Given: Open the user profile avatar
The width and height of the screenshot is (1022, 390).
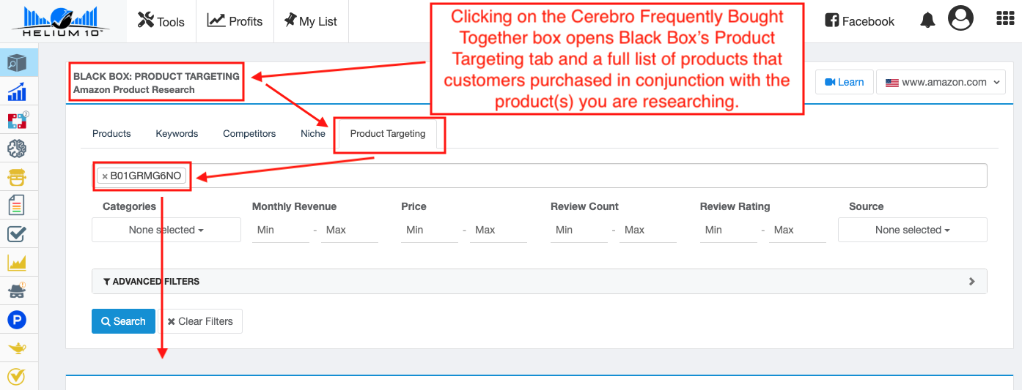Looking at the screenshot, I should click(960, 19).
